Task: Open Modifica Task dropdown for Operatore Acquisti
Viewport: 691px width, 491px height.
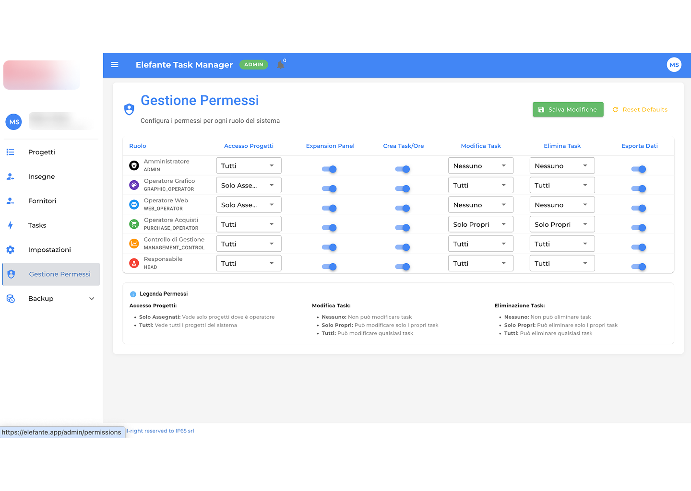Action: [480, 224]
